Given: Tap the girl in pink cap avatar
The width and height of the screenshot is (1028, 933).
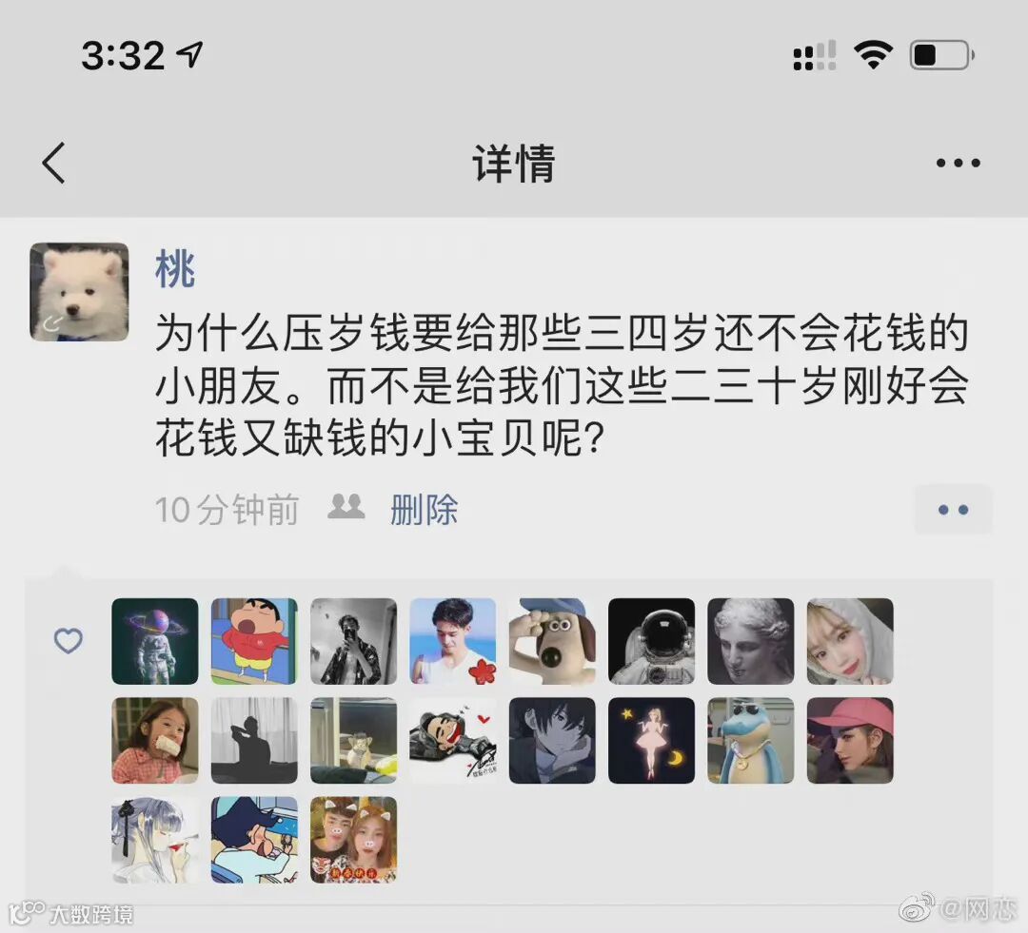Looking at the screenshot, I should click(x=850, y=740).
